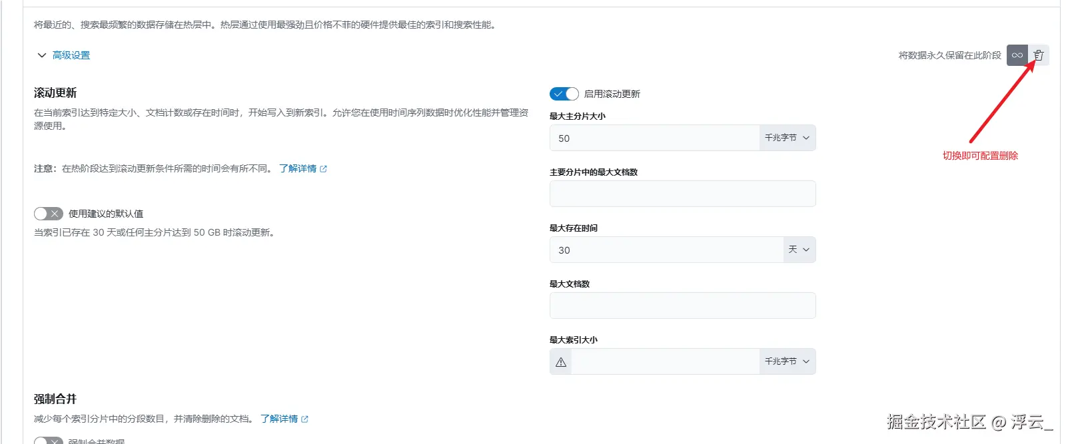
Task: Click the 强制合并 section heading
Action: click(x=55, y=399)
